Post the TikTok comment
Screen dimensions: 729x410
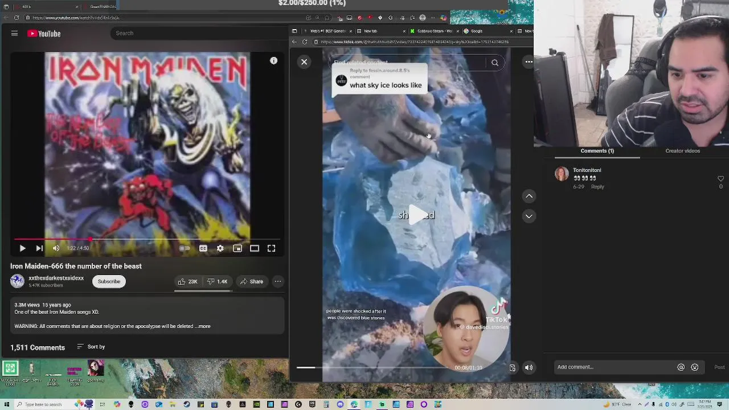(x=719, y=367)
